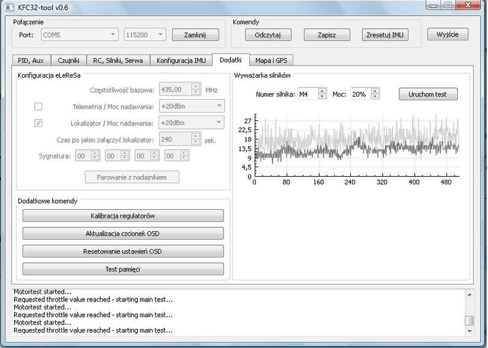
Task: Click Zresetuj IMU button
Action: 385,35
